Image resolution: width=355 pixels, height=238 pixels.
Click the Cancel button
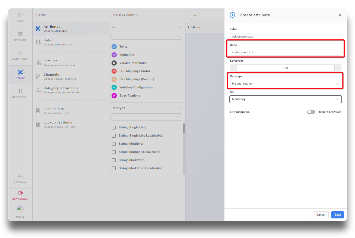click(x=321, y=215)
